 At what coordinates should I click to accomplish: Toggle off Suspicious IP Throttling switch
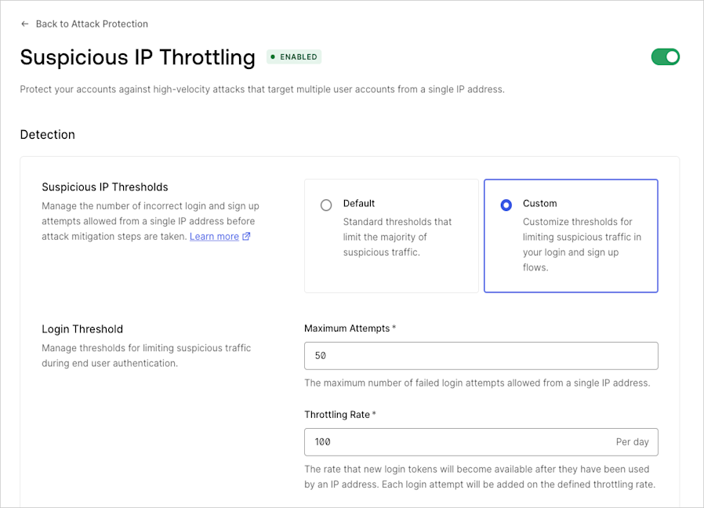[666, 57]
